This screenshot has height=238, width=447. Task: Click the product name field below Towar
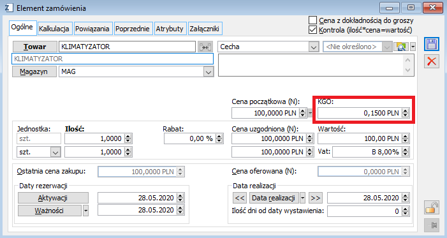tap(113, 59)
